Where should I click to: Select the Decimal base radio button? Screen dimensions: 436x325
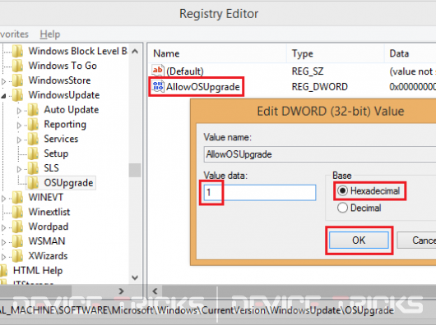point(342,208)
